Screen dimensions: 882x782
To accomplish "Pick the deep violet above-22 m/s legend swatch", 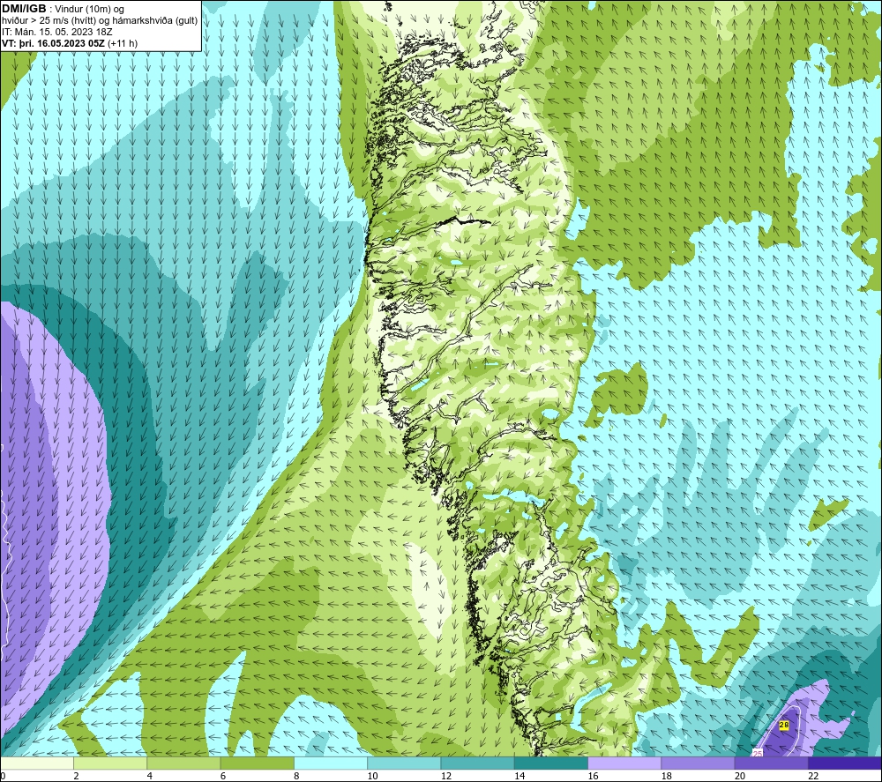I will click(x=845, y=763).
